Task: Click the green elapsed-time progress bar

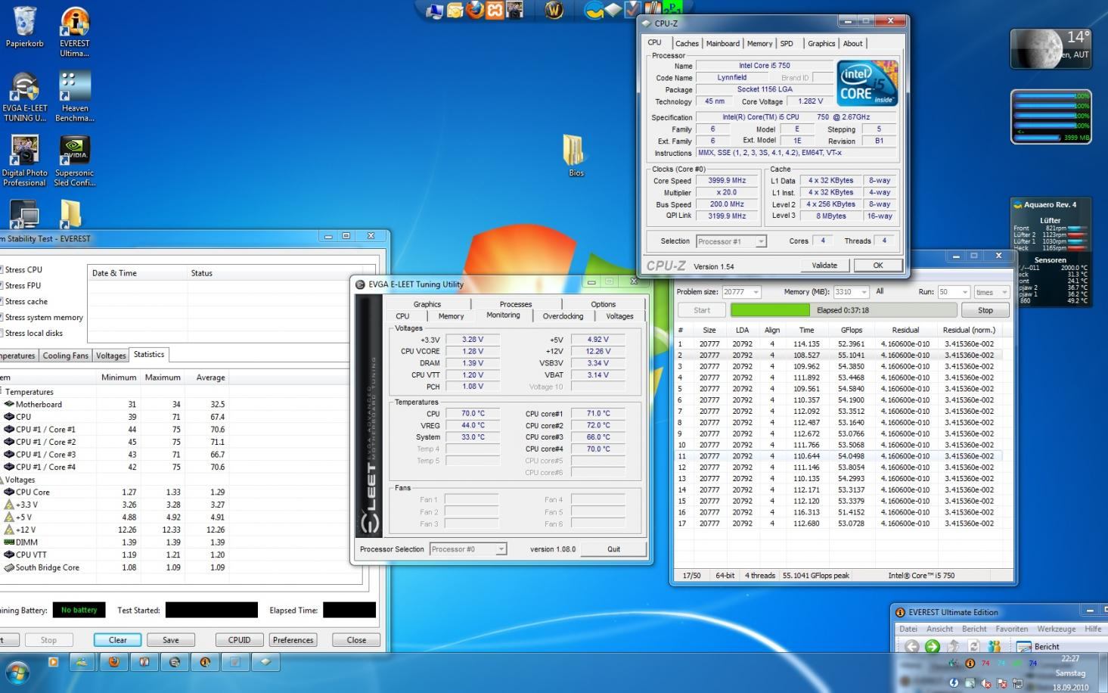Action: click(770, 310)
